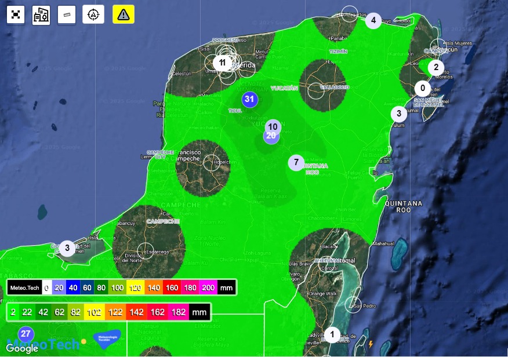Click the Valladolid map label

(x=335, y=87)
